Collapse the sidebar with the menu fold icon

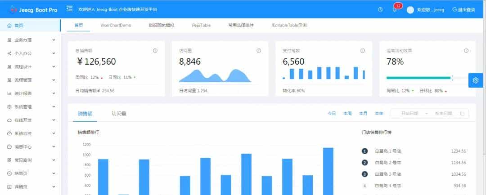tap(70, 9)
